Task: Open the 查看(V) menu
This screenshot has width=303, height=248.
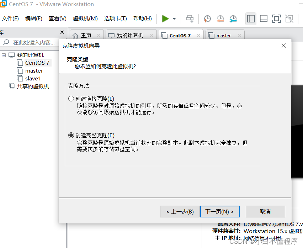Action: (x=57, y=19)
